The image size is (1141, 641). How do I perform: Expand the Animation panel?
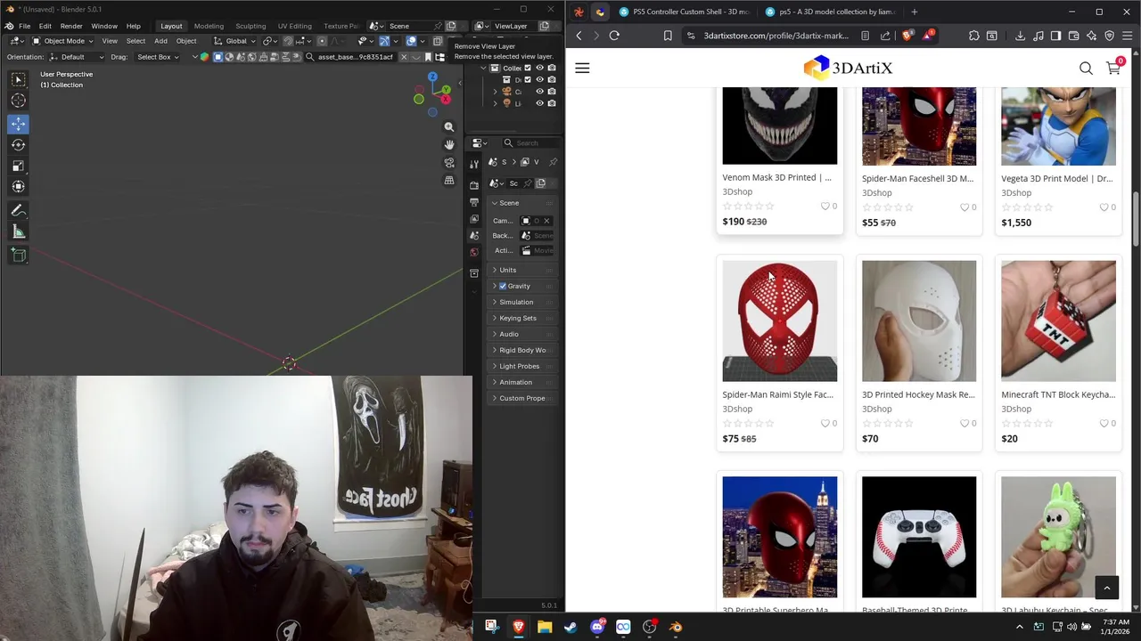pos(521,382)
